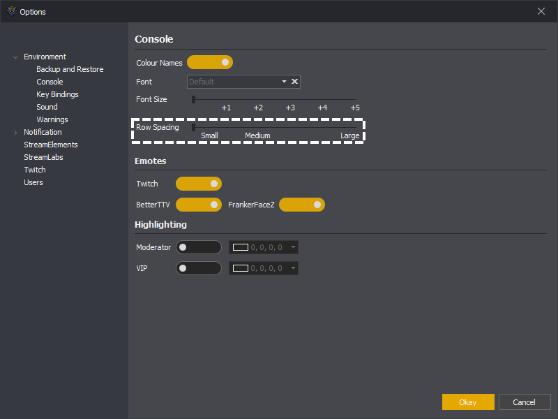Open the Moderator colour picker dropdown
This screenshot has height=419, width=558.
(x=293, y=247)
